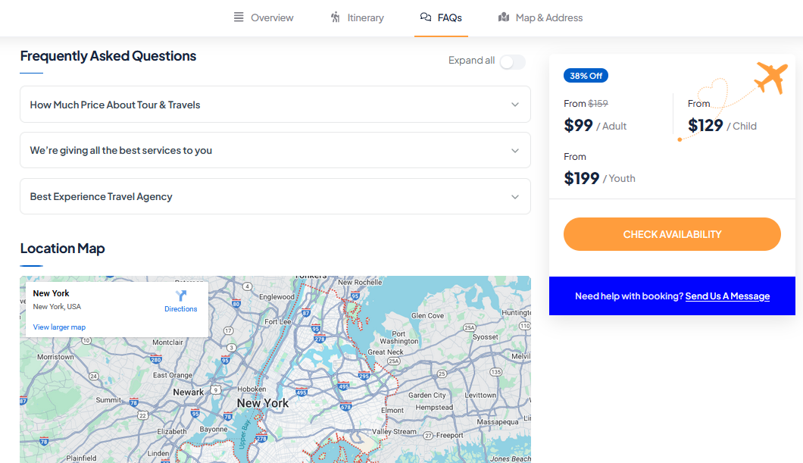Click the Itinerary hiker icon
The width and height of the screenshot is (803, 463).
[335, 17]
